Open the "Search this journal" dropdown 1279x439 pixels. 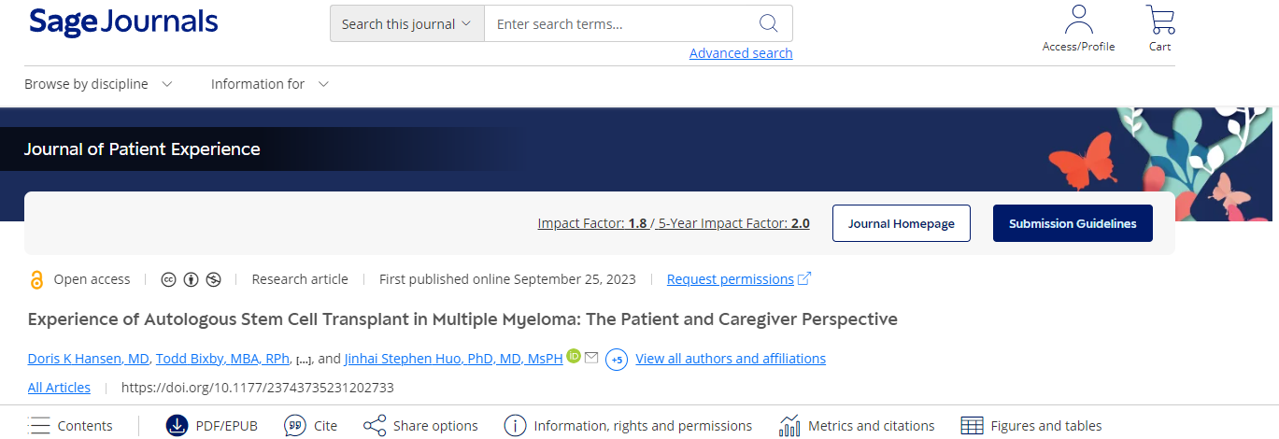point(406,24)
